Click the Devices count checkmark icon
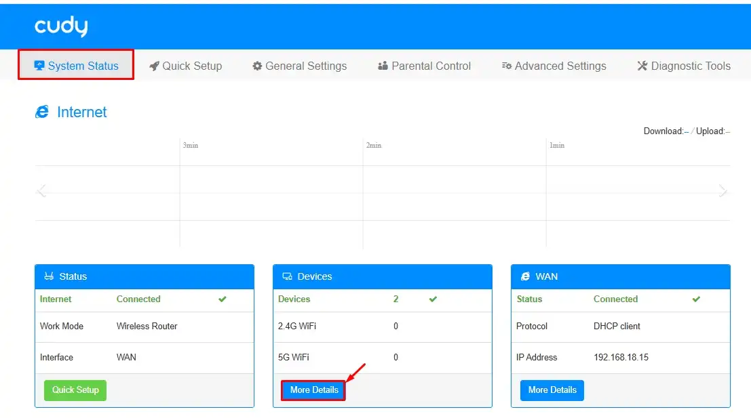Image resolution: width=751 pixels, height=418 pixels. pos(433,299)
